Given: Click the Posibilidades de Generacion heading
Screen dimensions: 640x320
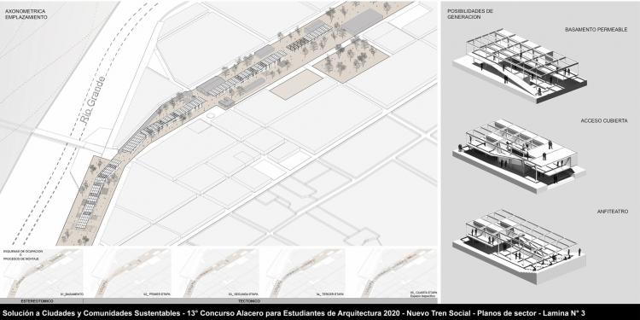Looking at the screenshot, I should point(464,15).
